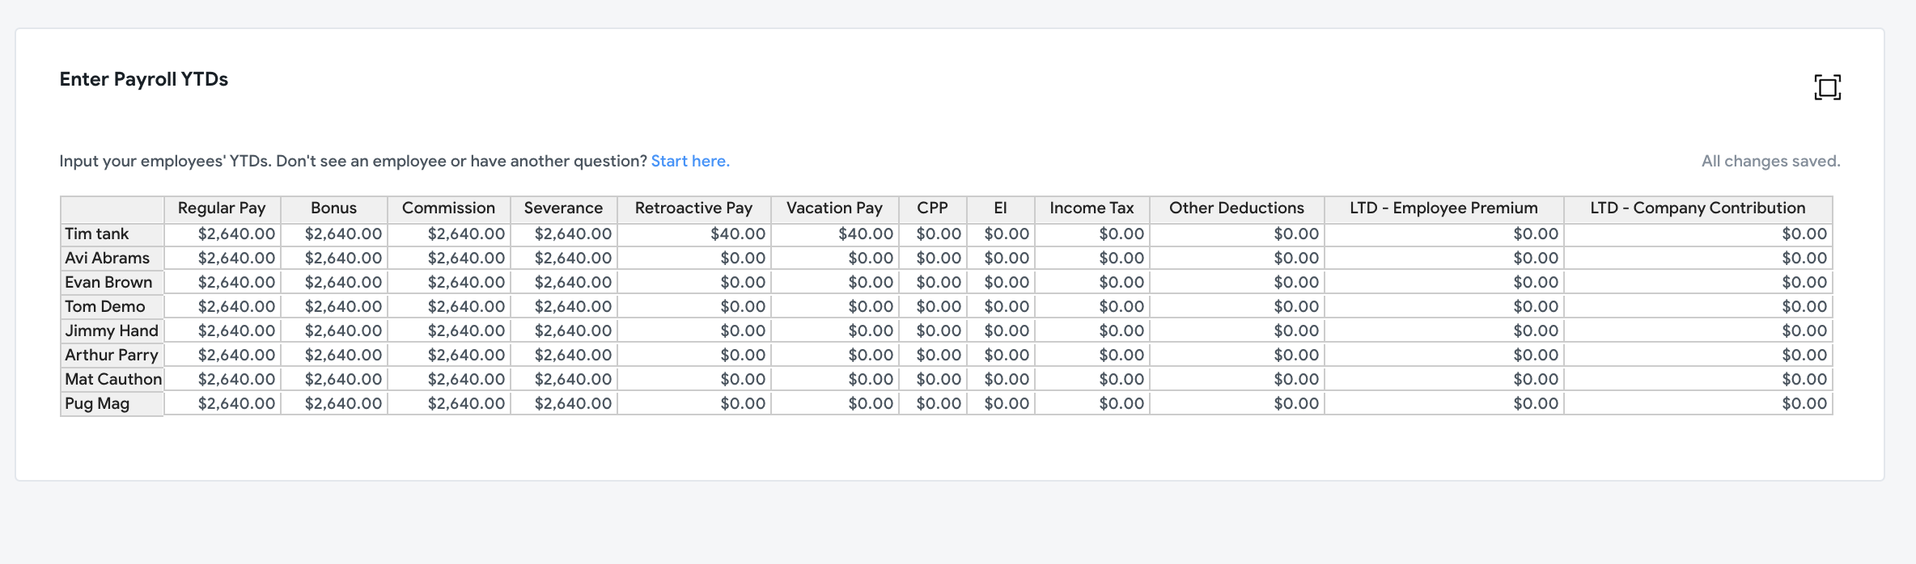Select the EI column header
This screenshot has width=1916, height=564.
[1001, 208]
